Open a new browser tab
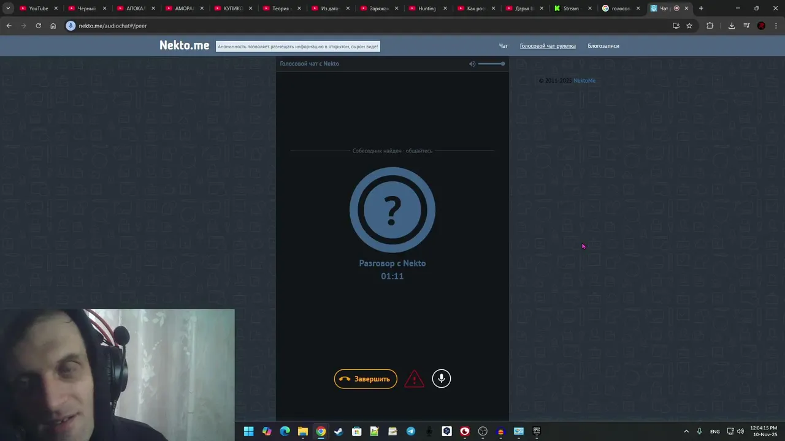 click(x=701, y=9)
